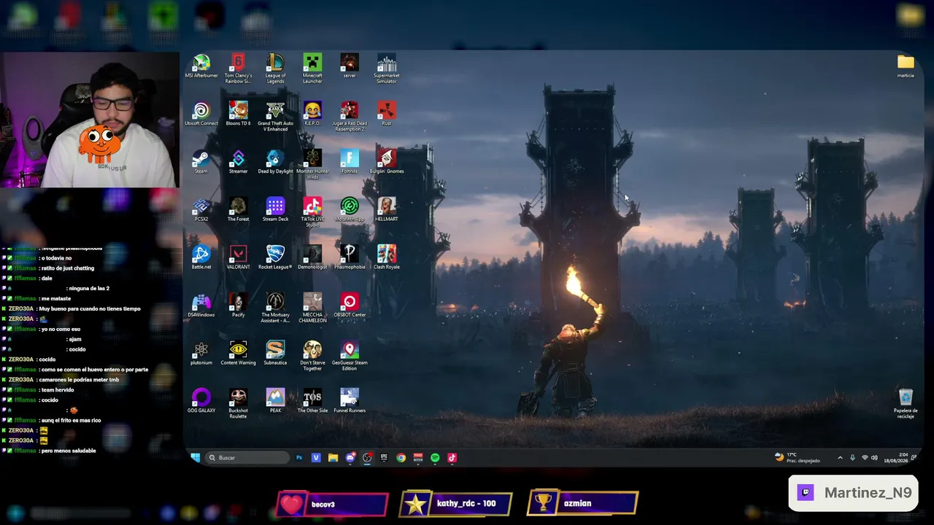Select the Supermarket Simulator icon

click(387, 69)
